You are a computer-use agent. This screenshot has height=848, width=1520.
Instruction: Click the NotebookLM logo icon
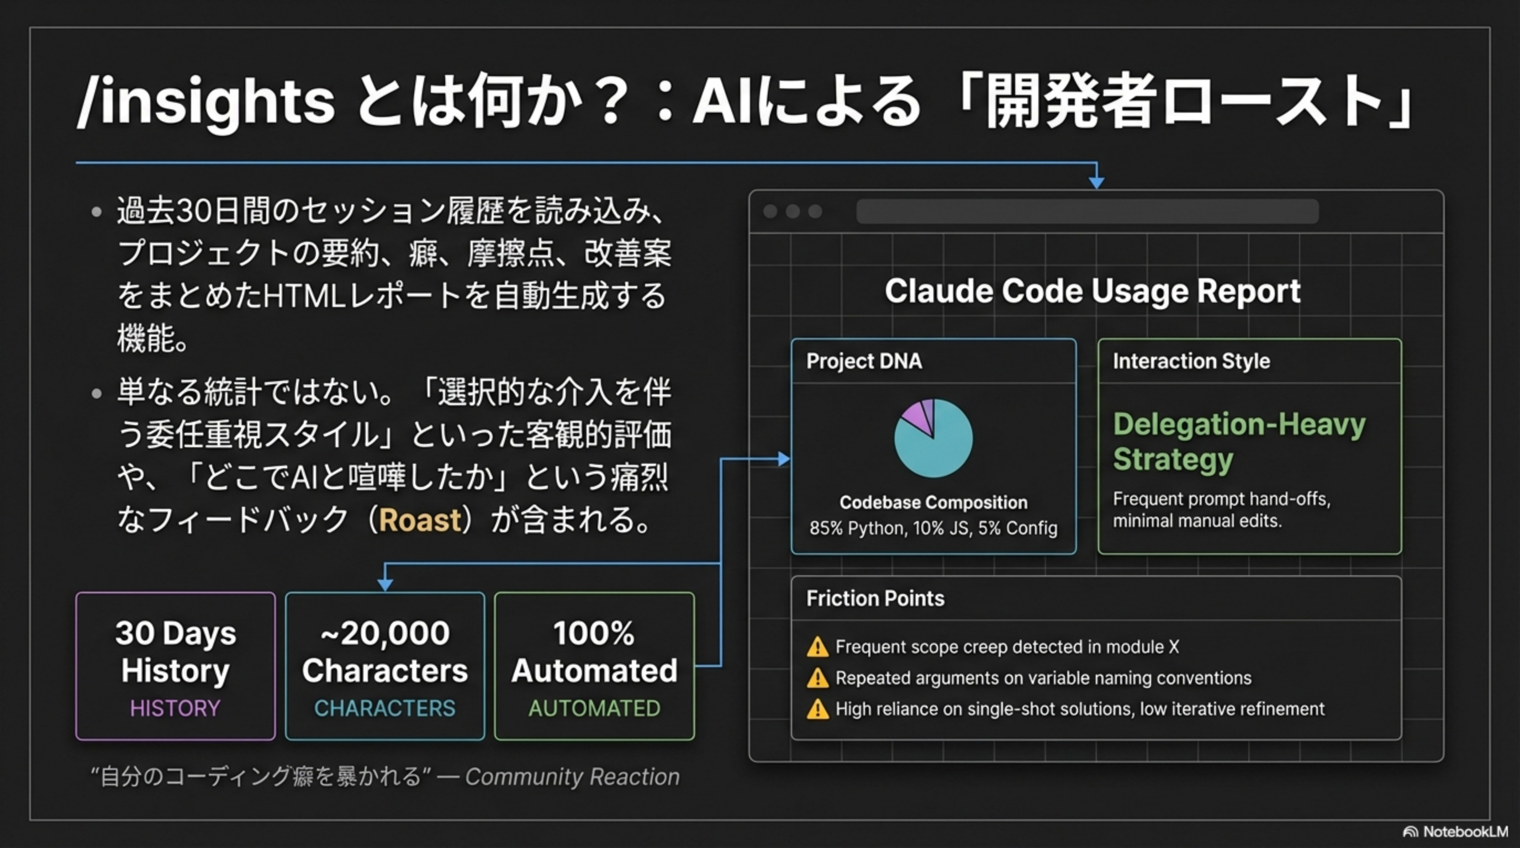point(1410,832)
